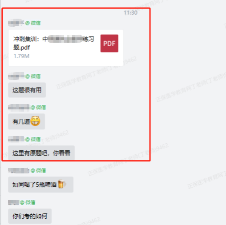Select the message 你们考的如何
Image resolution: width=226 pixels, height=225 pixels.
coord(30,216)
